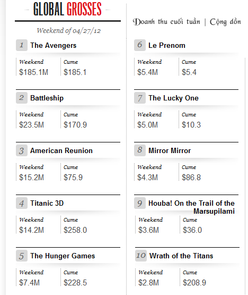Screen dimensions: 248x295
Task: Select the Titanic 3D title link
Action: 47,203
